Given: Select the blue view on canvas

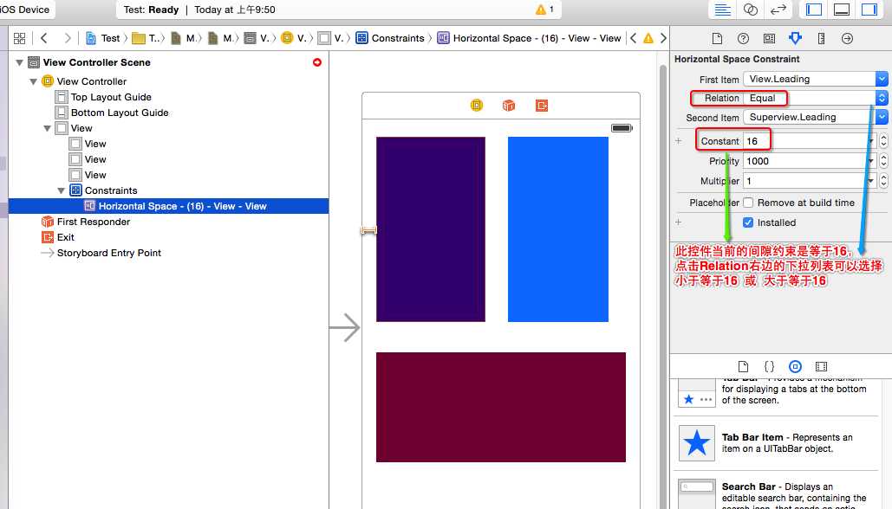Looking at the screenshot, I should coord(558,229).
